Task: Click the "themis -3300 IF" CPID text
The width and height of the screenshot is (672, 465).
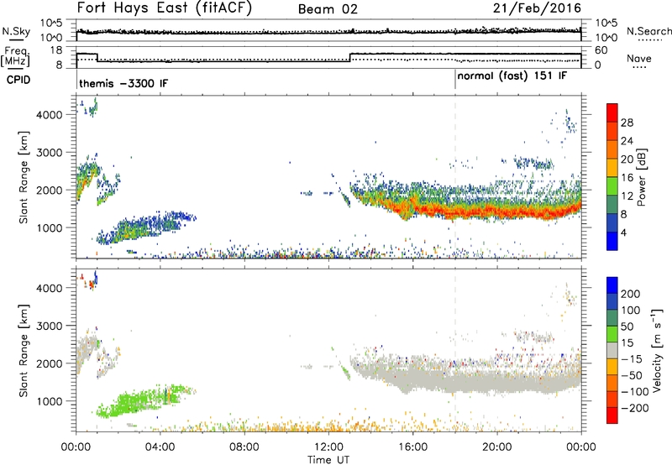Action: 123,83
